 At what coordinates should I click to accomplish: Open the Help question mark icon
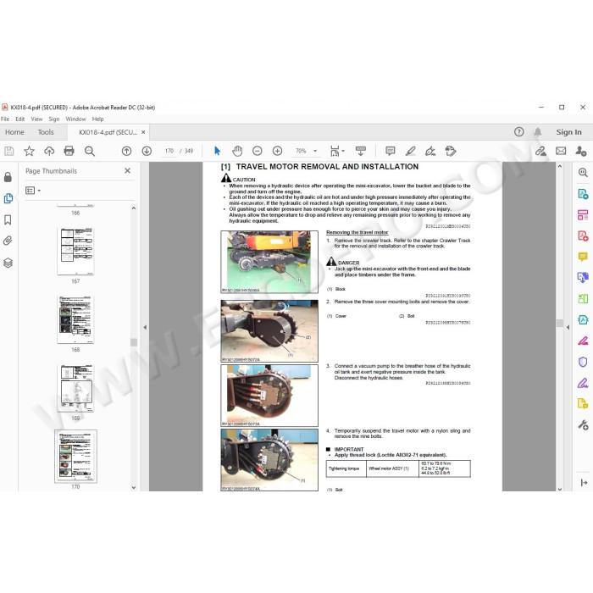pyautogui.click(x=518, y=132)
